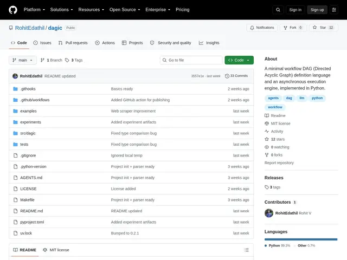Viewport: 347px width, 260px height.
Task: Open the green Code dropdown button
Action: 239,60
